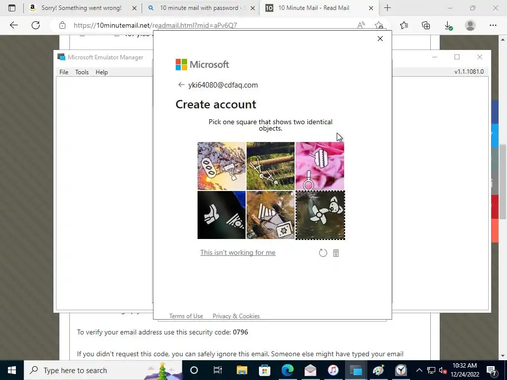
Task: Pick the autumn leaves square
Action: pos(271,215)
